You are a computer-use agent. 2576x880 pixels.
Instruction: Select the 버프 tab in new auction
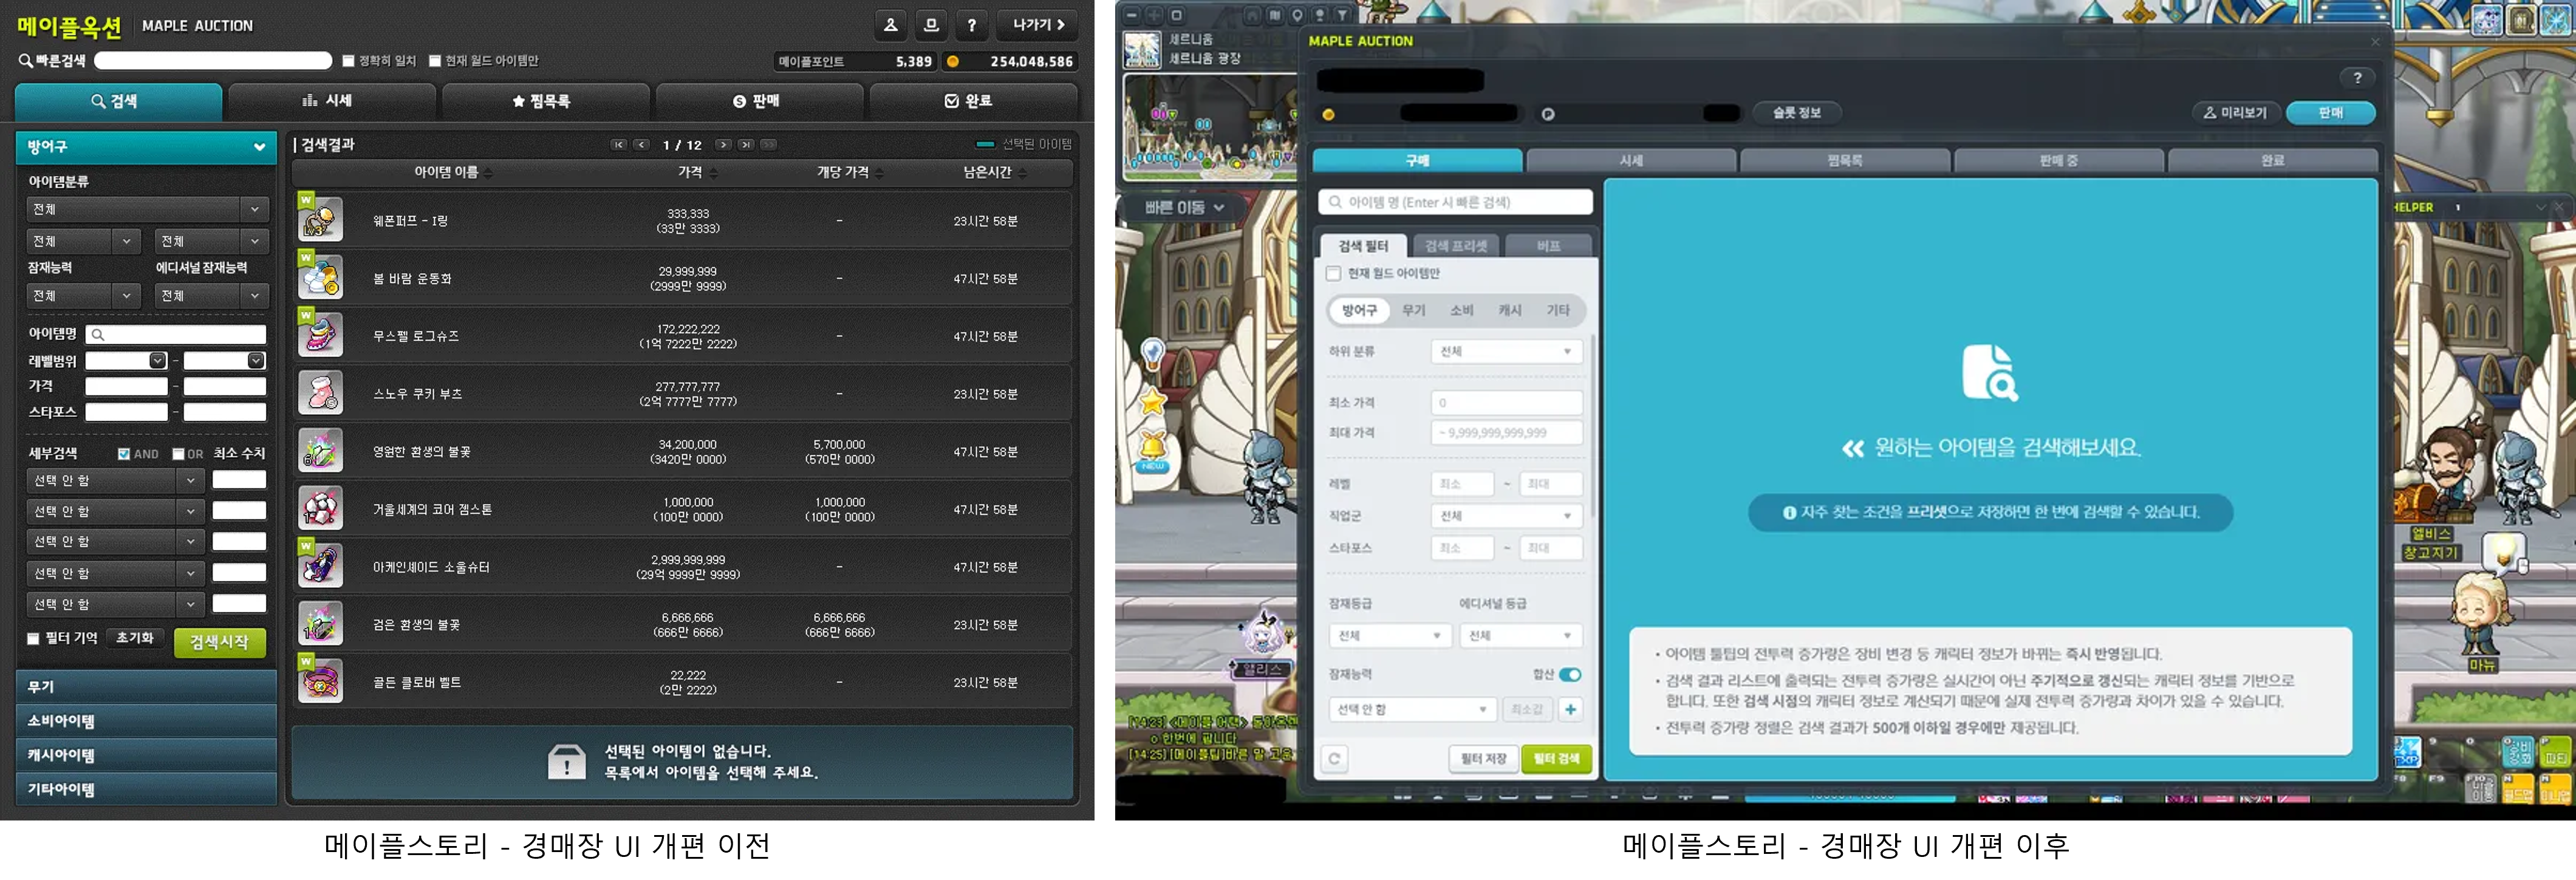tap(1549, 246)
